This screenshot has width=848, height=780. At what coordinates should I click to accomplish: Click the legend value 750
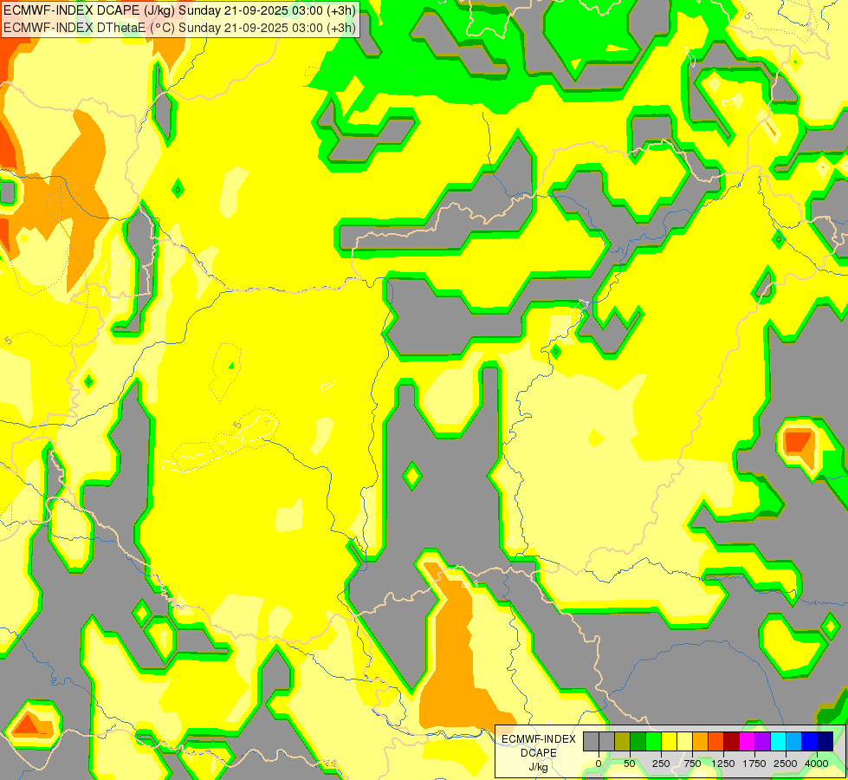point(692,764)
